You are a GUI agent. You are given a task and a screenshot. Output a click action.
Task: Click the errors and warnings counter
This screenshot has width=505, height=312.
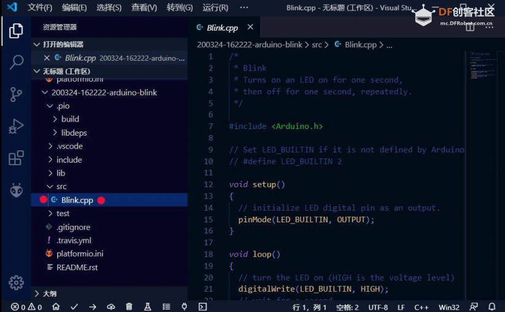[x=26, y=307]
